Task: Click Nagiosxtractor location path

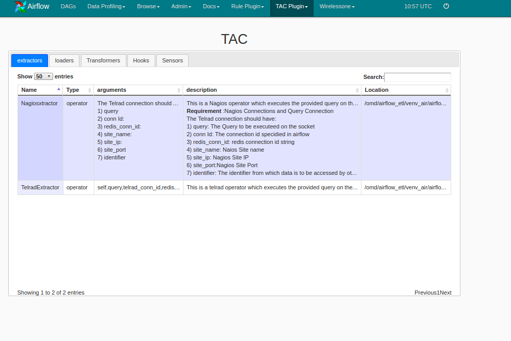Action: click(x=405, y=103)
